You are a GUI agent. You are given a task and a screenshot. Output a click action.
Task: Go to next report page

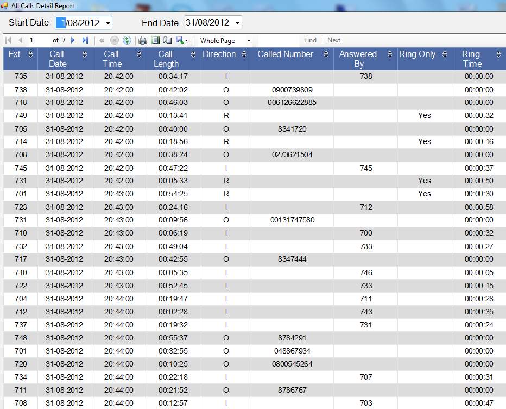click(73, 40)
